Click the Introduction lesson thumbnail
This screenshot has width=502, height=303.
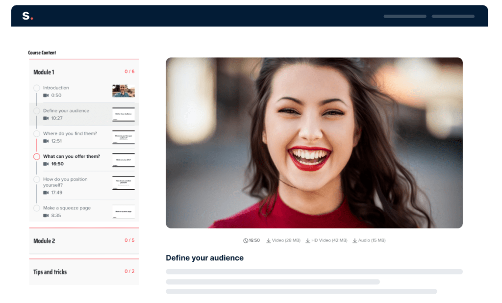123,91
